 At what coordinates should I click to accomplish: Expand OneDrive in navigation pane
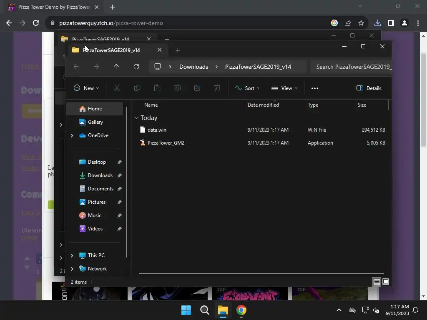tap(72, 135)
